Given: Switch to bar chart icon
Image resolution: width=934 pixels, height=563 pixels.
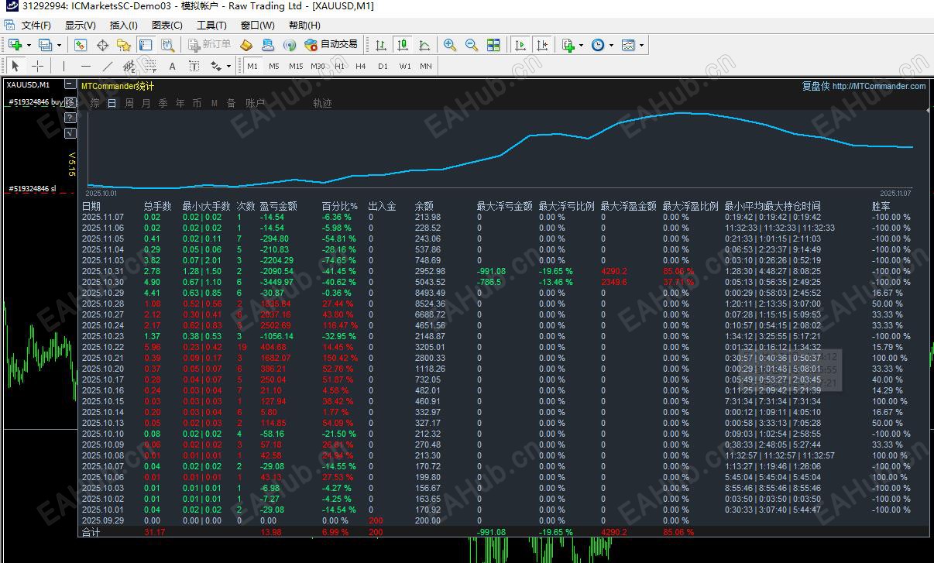Looking at the screenshot, I should click(381, 45).
